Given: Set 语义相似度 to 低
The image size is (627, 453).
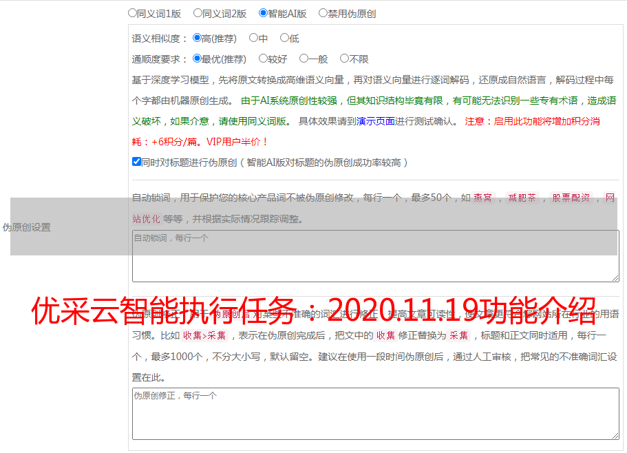Looking at the screenshot, I should 284,38.
